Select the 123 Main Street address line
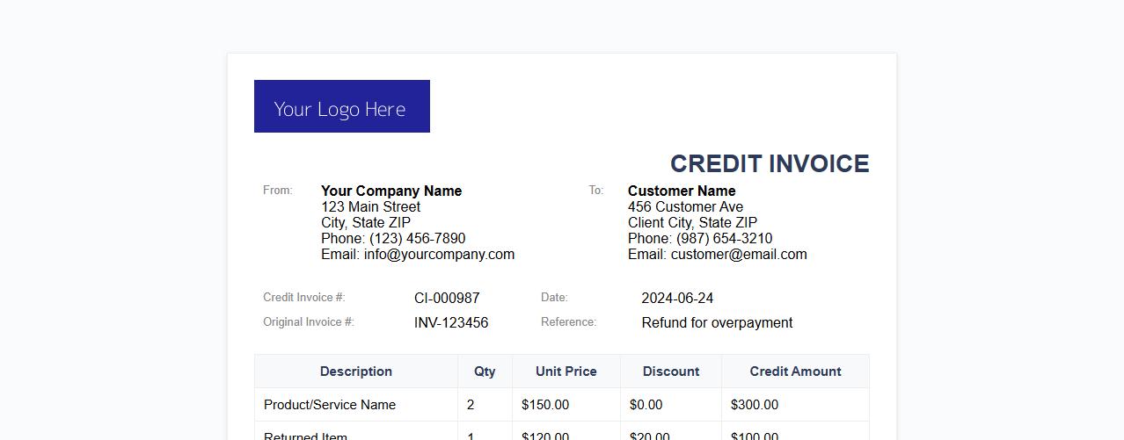This screenshot has height=440, width=1124. point(370,206)
